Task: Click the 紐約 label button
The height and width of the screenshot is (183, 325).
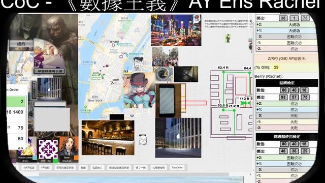Action: pyautogui.click(x=21, y=44)
